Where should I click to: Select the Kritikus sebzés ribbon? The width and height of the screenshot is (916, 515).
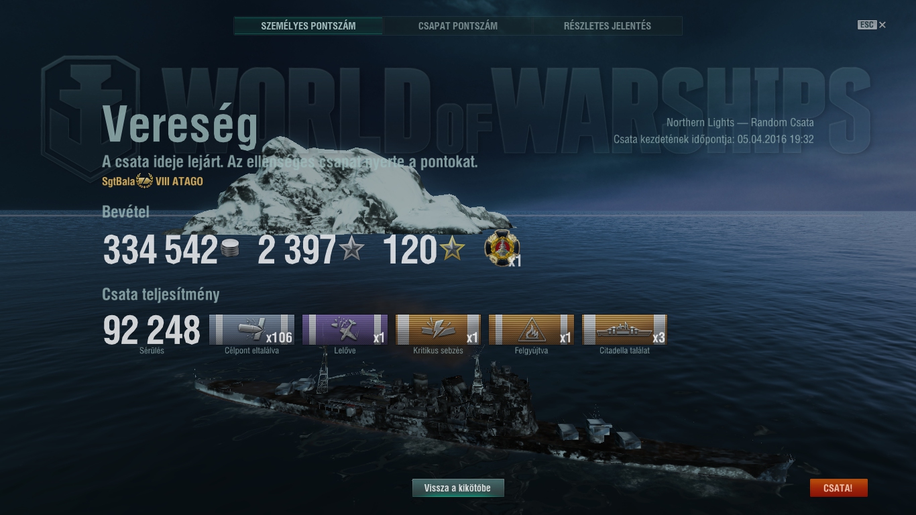(x=438, y=329)
